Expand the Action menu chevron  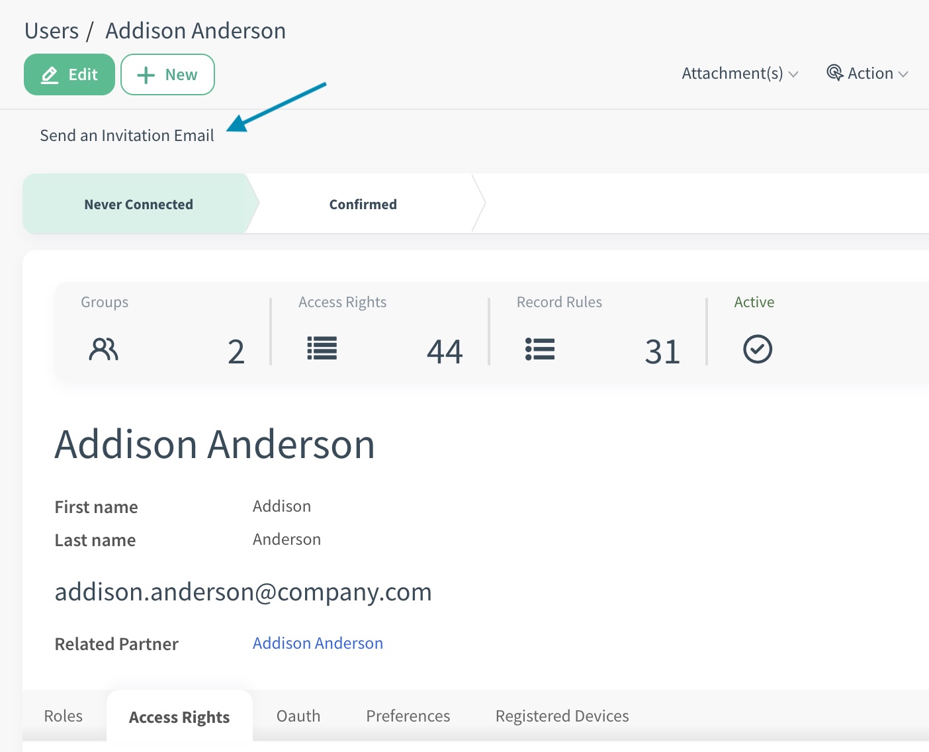903,74
